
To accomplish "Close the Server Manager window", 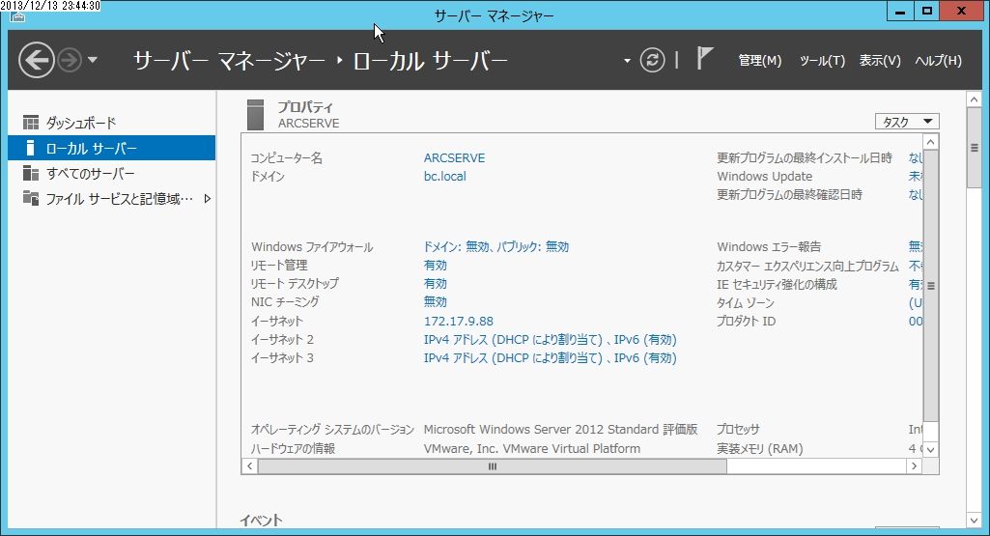I will (962, 11).
